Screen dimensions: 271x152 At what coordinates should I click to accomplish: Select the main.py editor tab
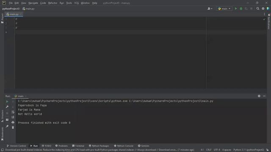[14, 14]
